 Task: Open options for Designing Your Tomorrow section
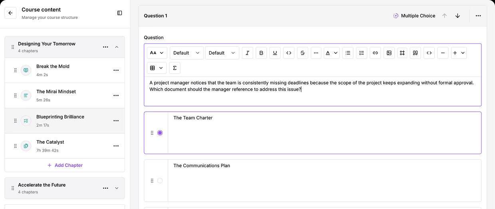coord(105,47)
